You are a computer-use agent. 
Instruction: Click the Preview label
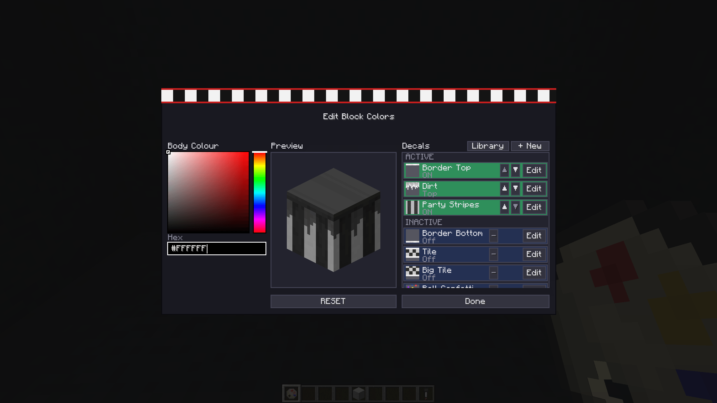point(287,146)
